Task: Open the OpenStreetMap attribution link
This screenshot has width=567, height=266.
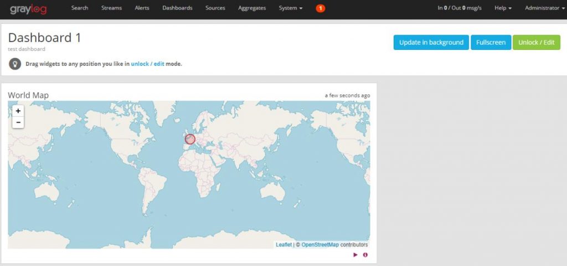Action: pyautogui.click(x=320, y=244)
